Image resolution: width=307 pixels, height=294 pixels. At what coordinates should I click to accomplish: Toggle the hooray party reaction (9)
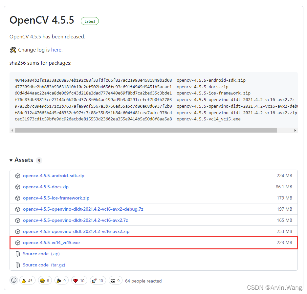coord(61,281)
